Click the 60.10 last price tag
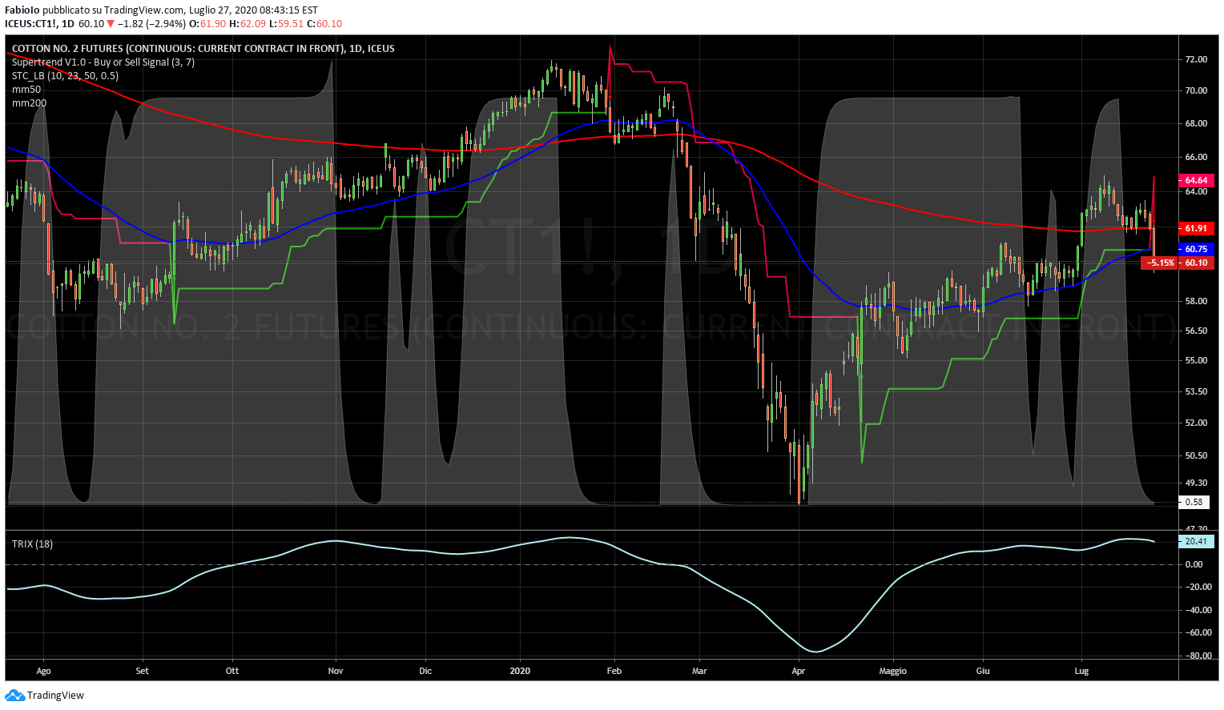 [1196, 263]
